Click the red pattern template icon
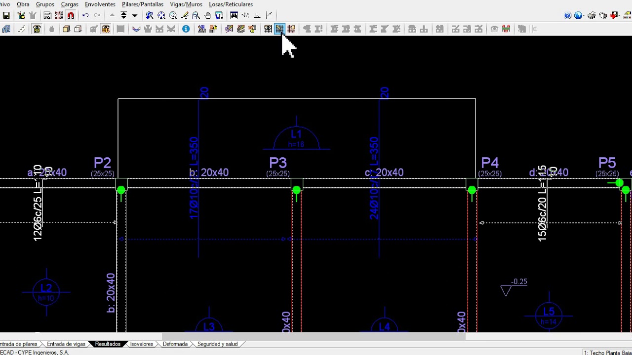Viewport: 632px width, 355px height. coord(59,16)
